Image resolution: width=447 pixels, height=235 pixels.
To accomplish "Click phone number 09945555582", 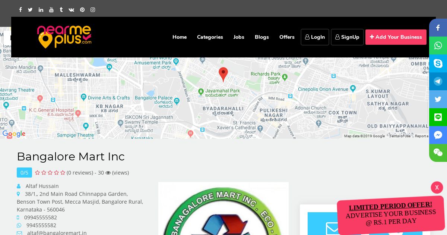I will click(x=41, y=217).
